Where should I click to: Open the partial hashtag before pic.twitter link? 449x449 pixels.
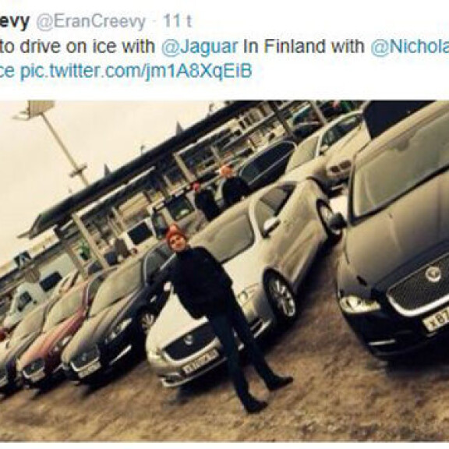[7, 72]
